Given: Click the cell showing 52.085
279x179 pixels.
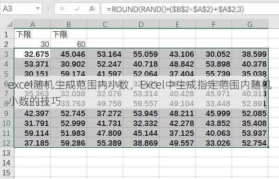Looking at the screenshot, I should (x=250, y=113).
